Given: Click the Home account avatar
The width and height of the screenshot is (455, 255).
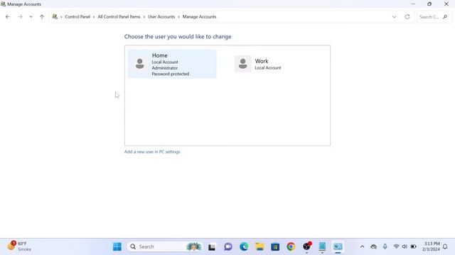Looking at the screenshot, I should click(x=140, y=64).
